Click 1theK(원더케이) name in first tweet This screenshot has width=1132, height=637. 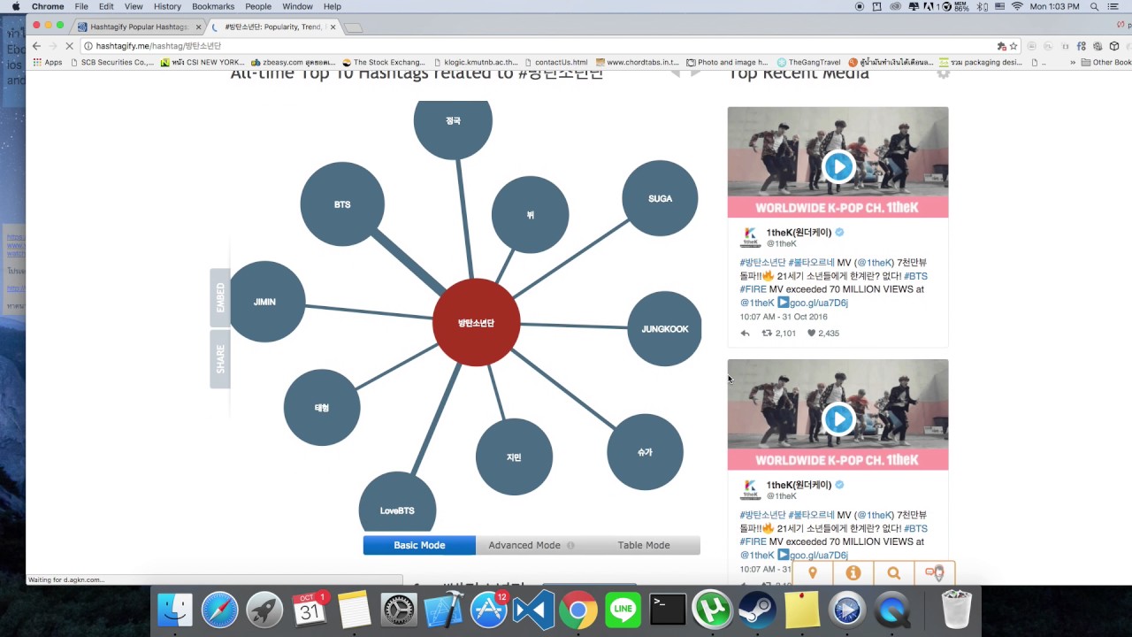point(799,233)
